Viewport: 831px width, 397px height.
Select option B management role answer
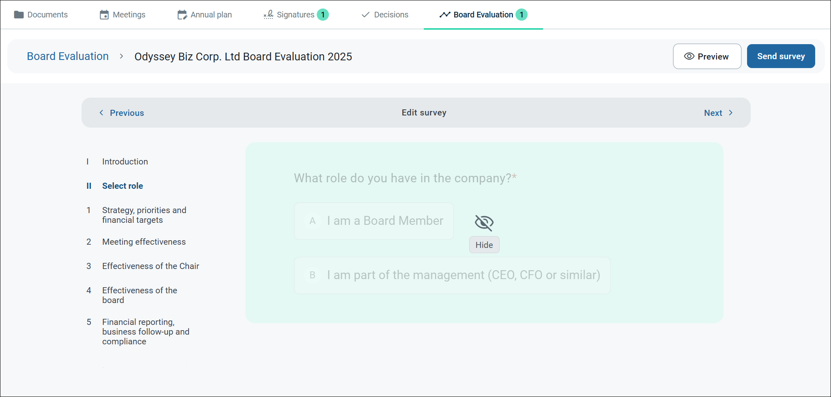pos(452,275)
